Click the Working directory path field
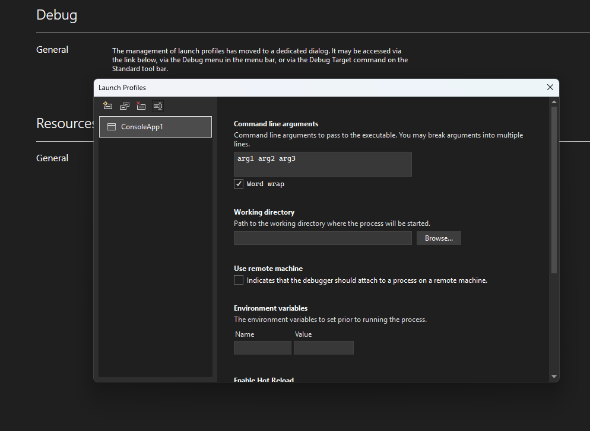Viewport: 590px width, 431px height. coord(322,238)
